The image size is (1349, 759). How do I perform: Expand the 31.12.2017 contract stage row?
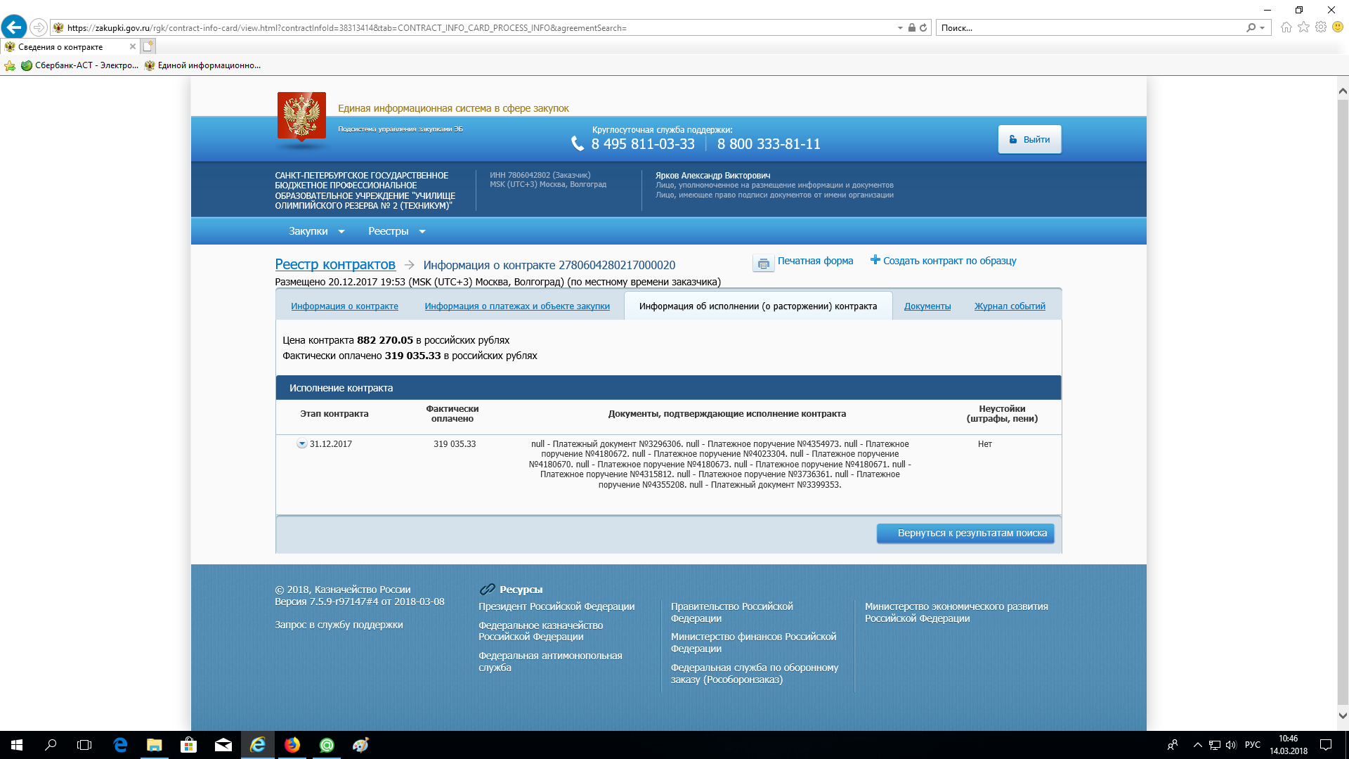(x=302, y=444)
